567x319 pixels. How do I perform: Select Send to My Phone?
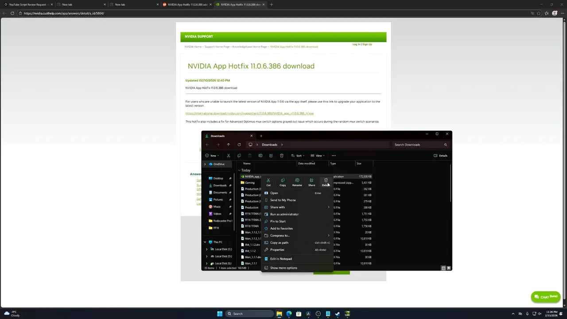(297, 200)
